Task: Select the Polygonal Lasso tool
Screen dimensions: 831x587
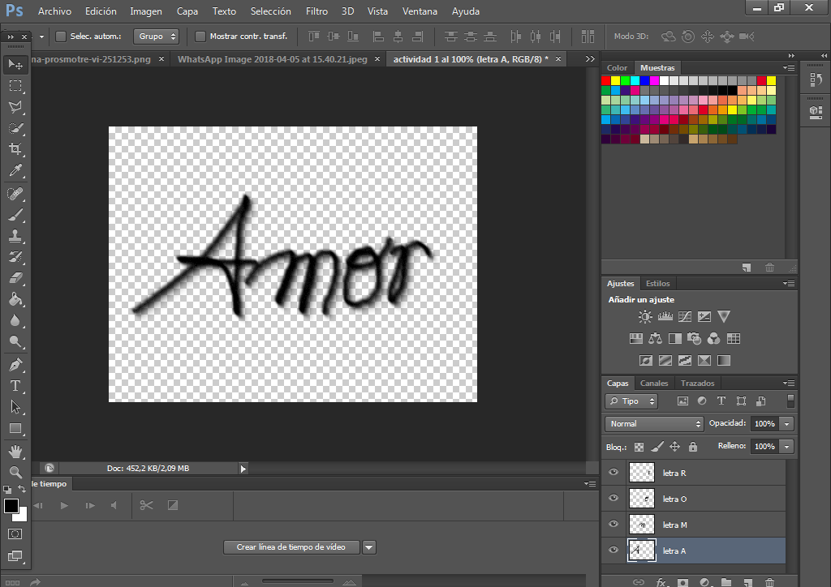Action: (x=15, y=107)
